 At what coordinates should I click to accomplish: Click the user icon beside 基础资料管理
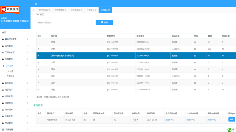coord(3,39)
